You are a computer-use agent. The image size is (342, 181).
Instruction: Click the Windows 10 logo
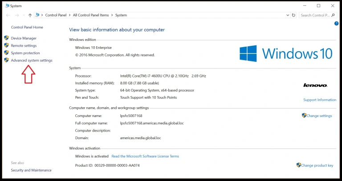286,53
